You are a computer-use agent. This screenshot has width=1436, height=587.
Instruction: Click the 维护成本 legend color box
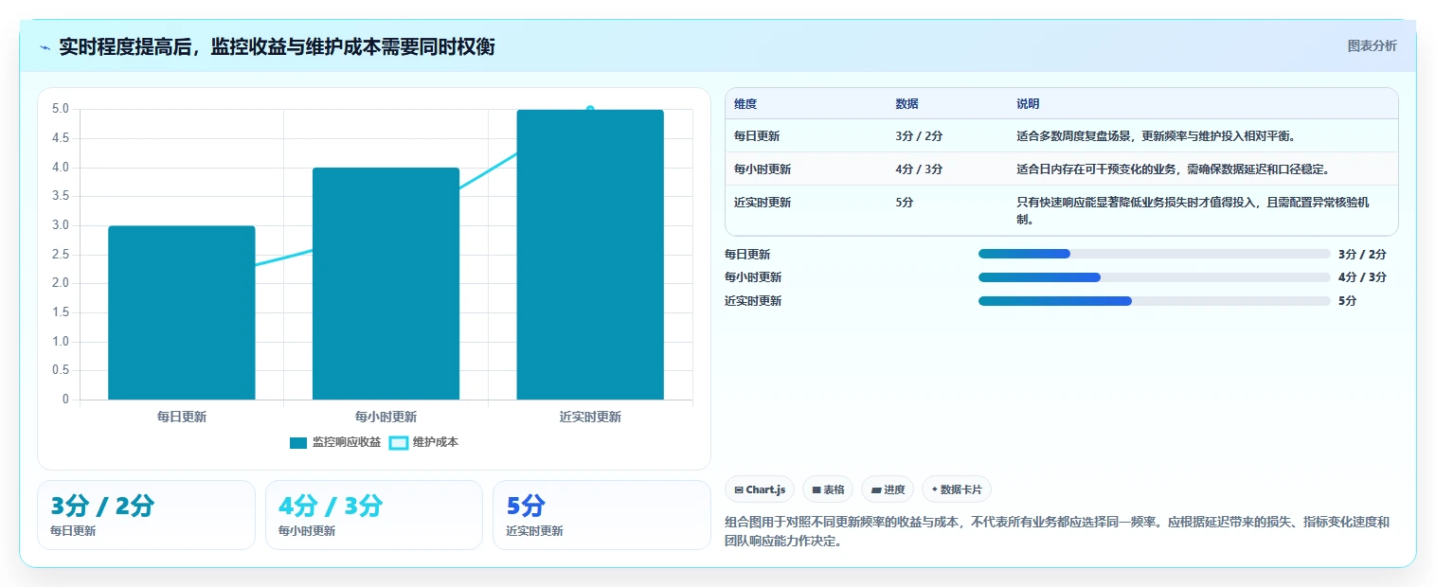[399, 442]
